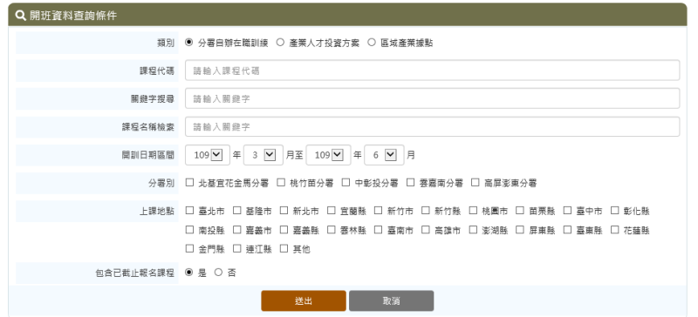Screen dimensions: 698x317
Task: Enable the 雲林縣 checkbox
Action: (x=332, y=229)
